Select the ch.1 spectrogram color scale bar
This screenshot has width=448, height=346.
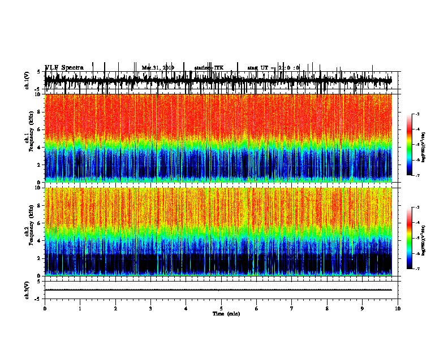(x=409, y=145)
